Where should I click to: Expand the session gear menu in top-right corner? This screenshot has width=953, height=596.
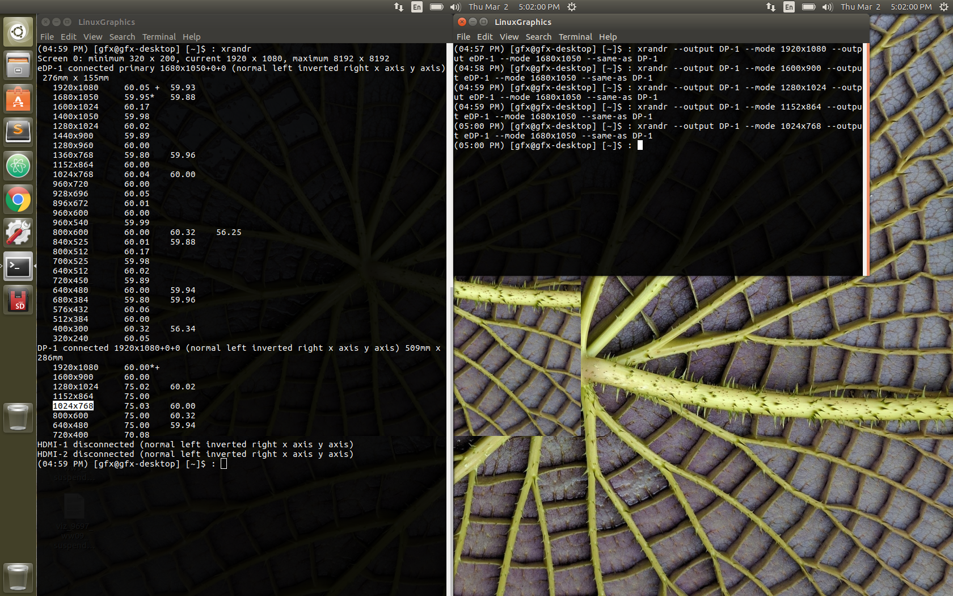click(944, 7)
